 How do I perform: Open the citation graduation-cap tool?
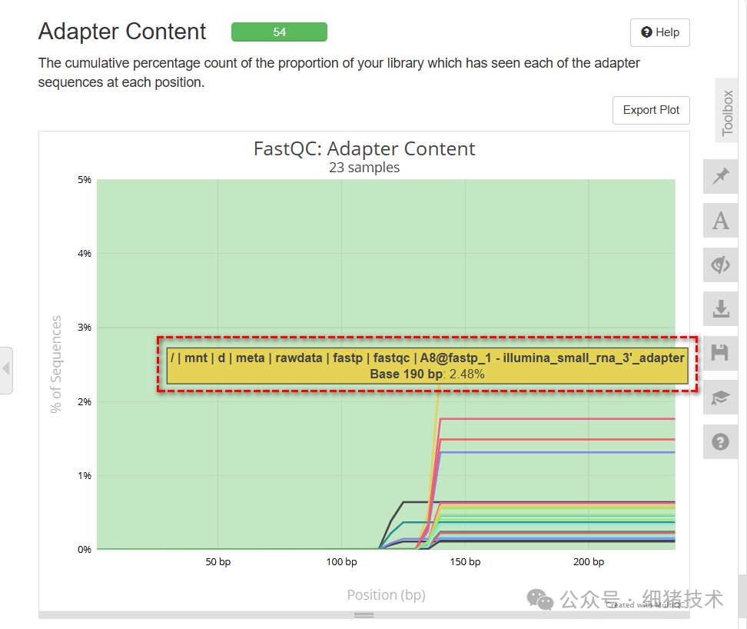click(x=719, y=398)
